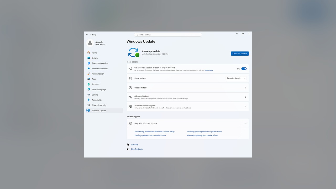The height and width of the screenshot is (189, 336).
Task: Open Update history via its chevron
Action: click(x=245, y=88)
